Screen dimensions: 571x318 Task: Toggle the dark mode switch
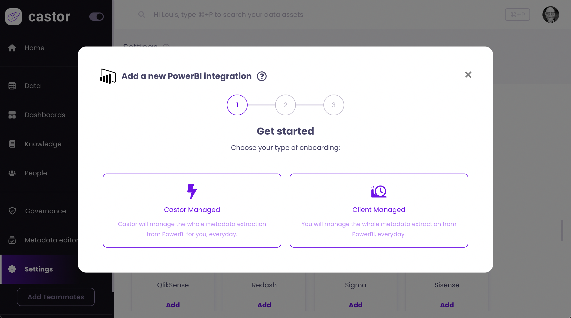97,17
